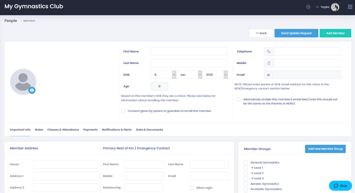Select Acrobatic Gymnastics member group
Screen dimensions: 355x193
(x=246, y=189)
